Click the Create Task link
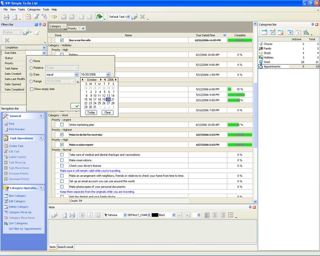This screenshot has width=320, height=256. (x=16, y=146)
